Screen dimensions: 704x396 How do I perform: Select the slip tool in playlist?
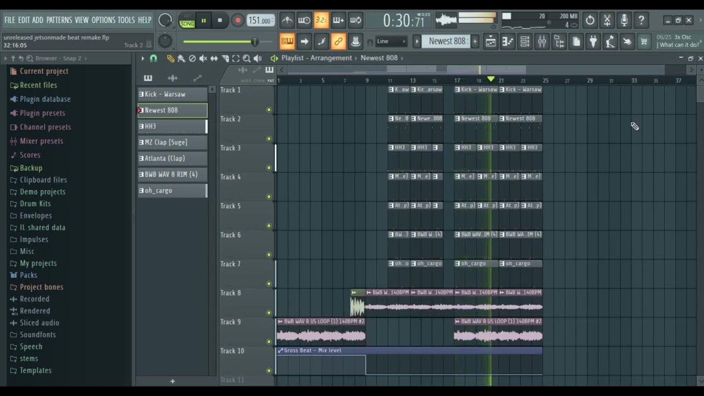(x=214, y=58)
